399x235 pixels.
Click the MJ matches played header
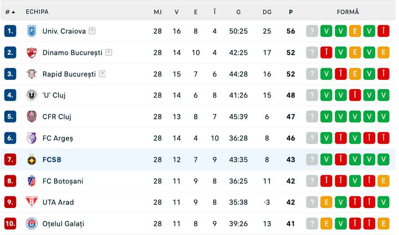pyautogui.click(x=157, y=12)
